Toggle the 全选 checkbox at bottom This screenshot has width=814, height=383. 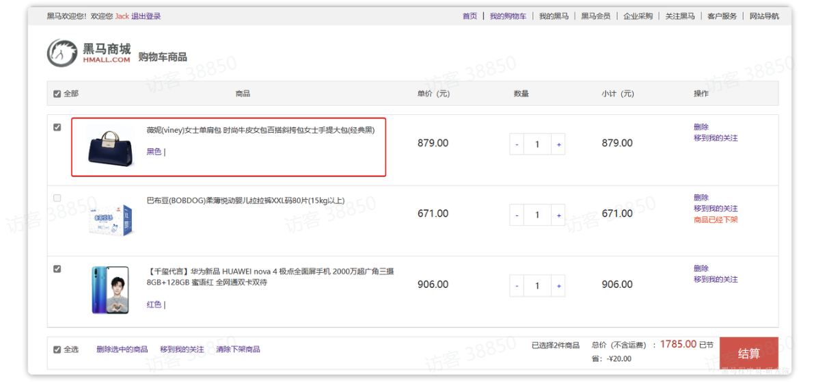57,349
